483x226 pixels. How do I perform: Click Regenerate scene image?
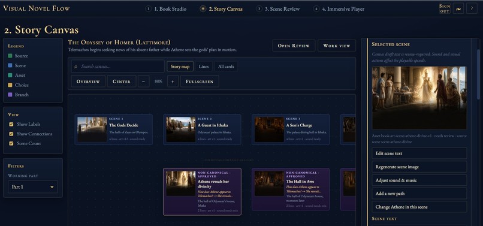419,167
